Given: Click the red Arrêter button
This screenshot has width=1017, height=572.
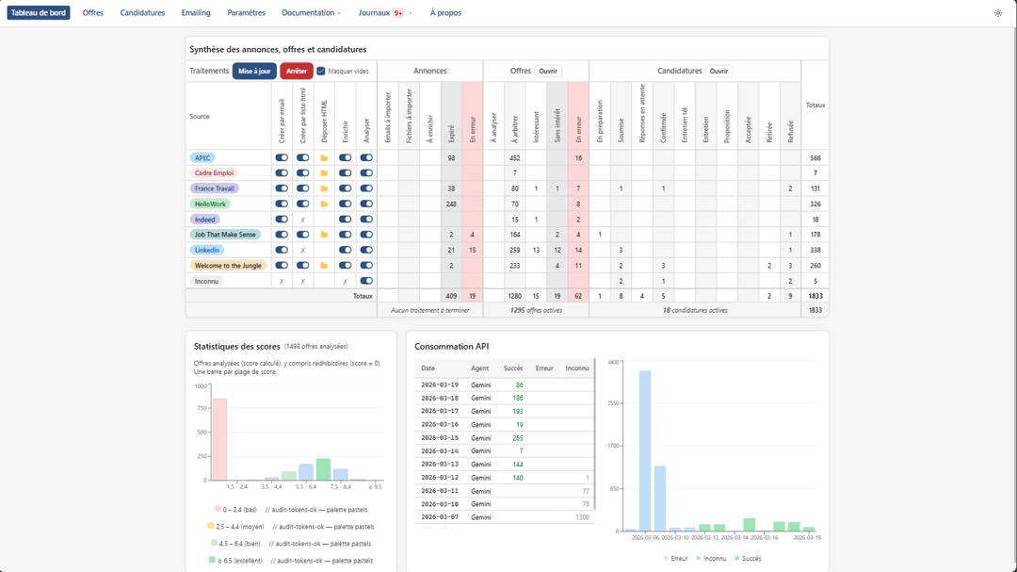Looking at the screenshot, I should click(297, 71).
